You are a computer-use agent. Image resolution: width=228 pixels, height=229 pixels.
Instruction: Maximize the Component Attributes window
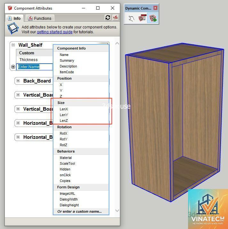[x=98, y=8]
